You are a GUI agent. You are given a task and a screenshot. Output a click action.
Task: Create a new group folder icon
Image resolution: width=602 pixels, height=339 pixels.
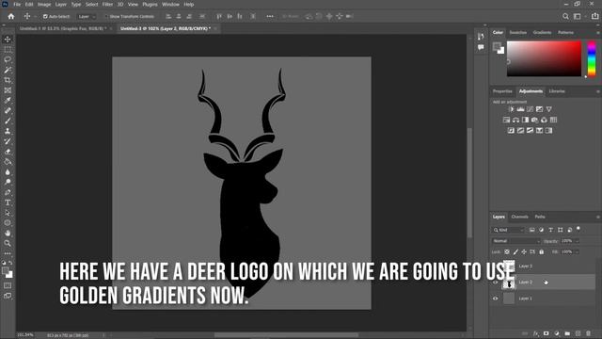pyautogui.click(x=567, y=333)
